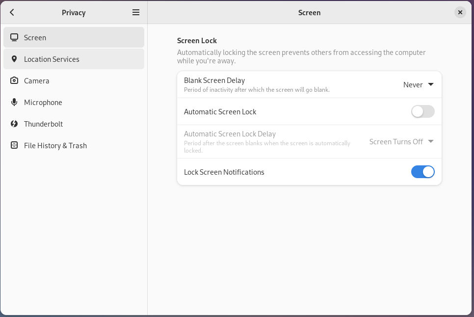Image resolution: width=474 pixels, height=317 pixels.
Task: Click the Camera icon in the sidebar
Action: pyautogui.click(x=14, y=80)
